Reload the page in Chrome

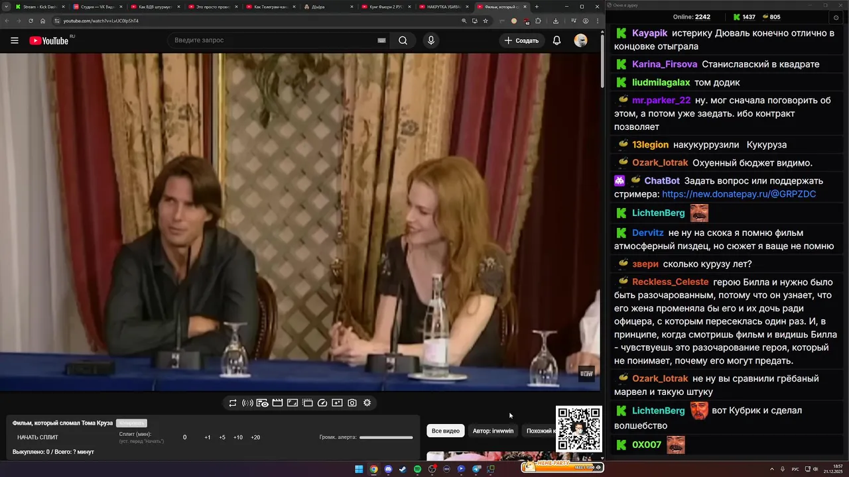pos(31,21)
